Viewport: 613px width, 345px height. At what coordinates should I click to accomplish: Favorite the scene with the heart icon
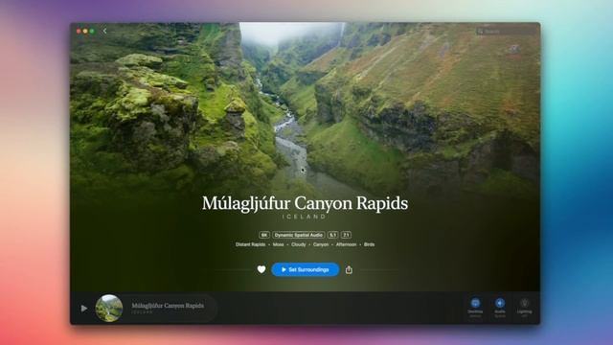point(261,269)
